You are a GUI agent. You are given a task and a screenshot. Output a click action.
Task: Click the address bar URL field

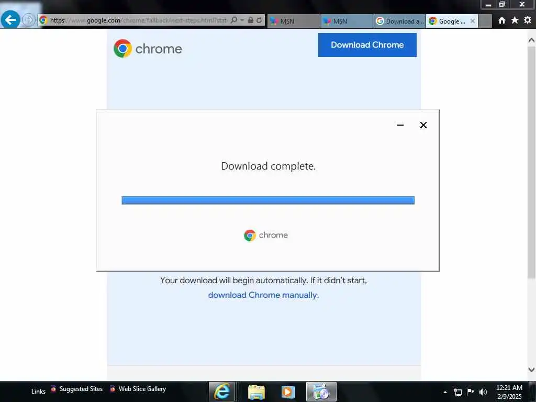(139, 20)
